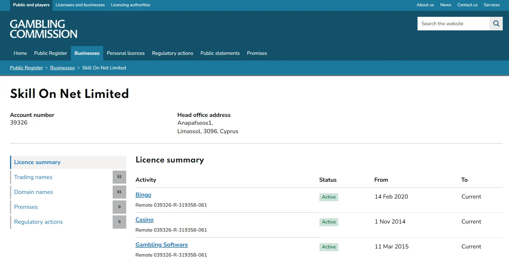The width and height of the screenshot is (509, 262).
Task: Select Licence summary sidebar item
Action: (x=68, y=162)
